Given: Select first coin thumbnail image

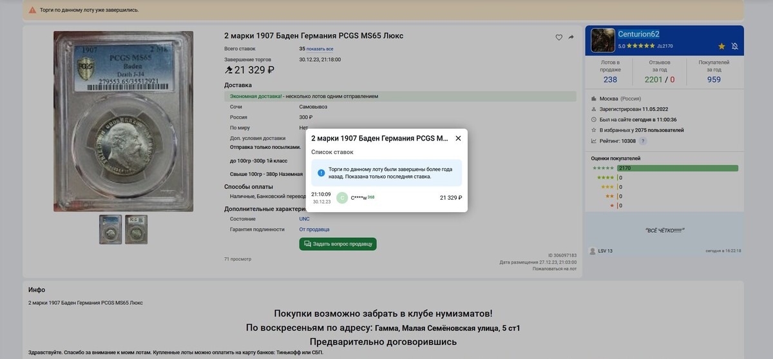Looking at the screenshot, I should coord(110,229).
